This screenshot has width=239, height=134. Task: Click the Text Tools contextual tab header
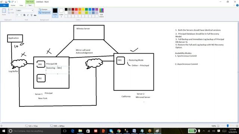(x=30, y=1)
